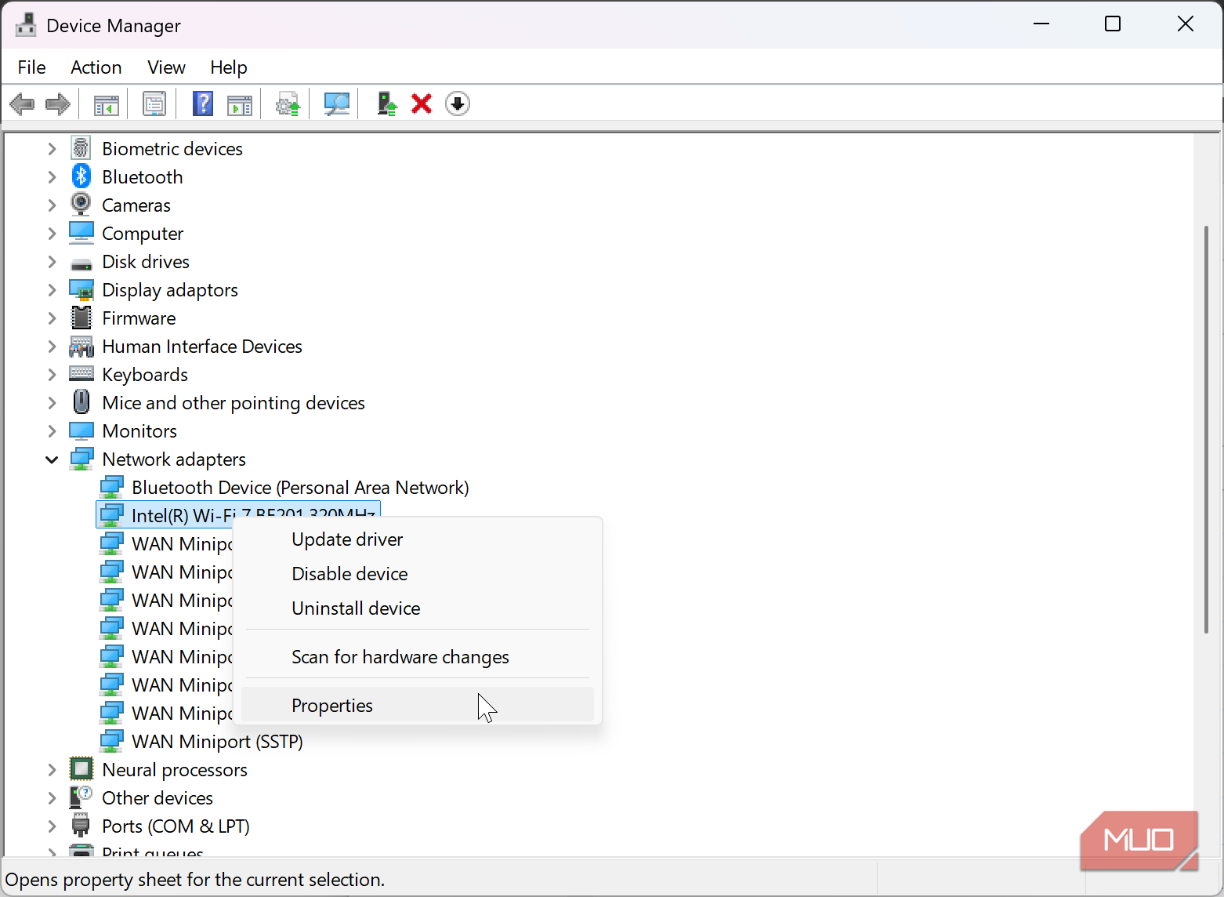This screenshot has height=897, width=1224.
Task: Click the Show/Hide console tree icon
Action: click(107, 103)
